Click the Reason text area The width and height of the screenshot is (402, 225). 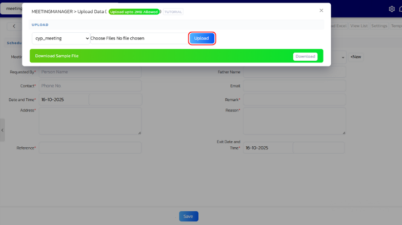tap(294, 121)
